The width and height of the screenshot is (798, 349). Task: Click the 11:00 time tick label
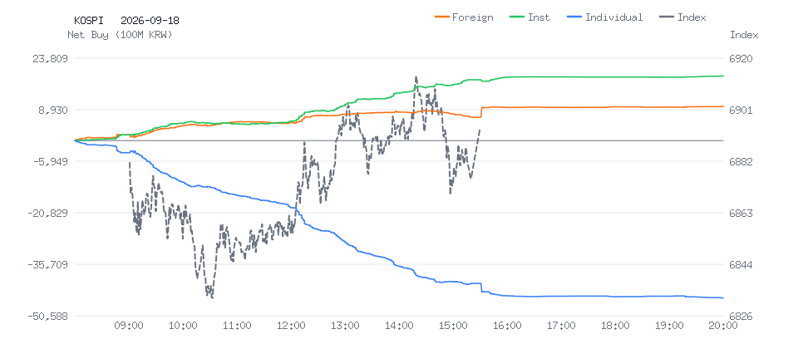tap(237, 326)
